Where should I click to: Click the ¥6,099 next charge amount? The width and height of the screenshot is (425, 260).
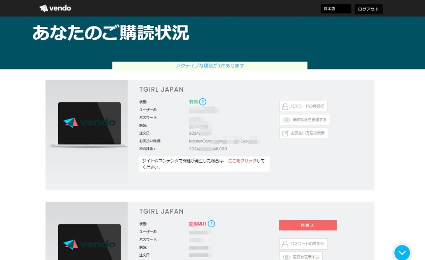tap(220, 149)
